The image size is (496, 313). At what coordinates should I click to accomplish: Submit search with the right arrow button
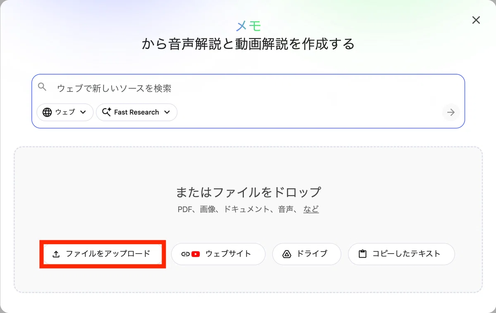pyautogui.click(x=451, y=112)
